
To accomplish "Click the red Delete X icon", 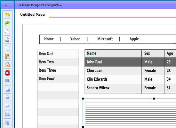I will 7,73.
